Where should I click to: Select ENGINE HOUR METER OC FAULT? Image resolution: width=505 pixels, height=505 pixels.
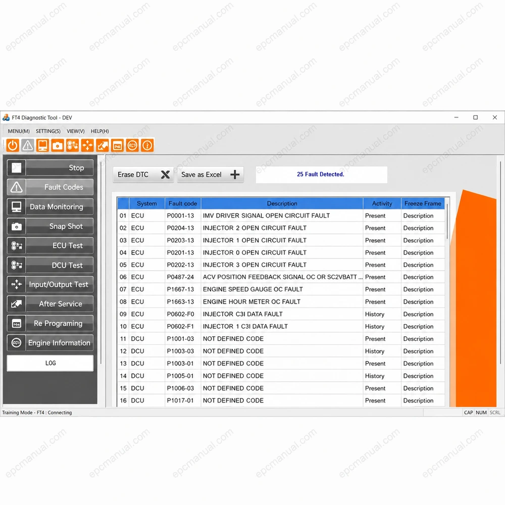pyautogui.click(x=251, y=302)
